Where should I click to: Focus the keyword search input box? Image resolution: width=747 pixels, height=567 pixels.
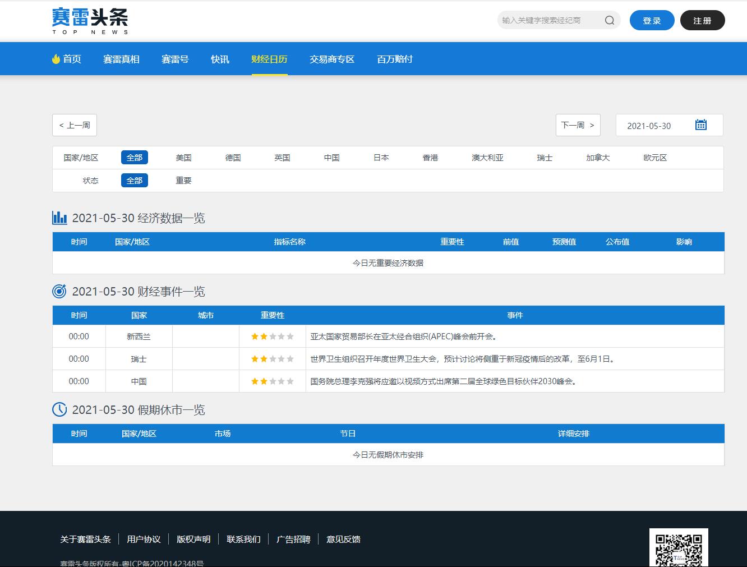point(550,21)
